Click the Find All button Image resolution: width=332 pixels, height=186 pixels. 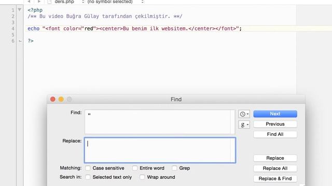(275, 134)
